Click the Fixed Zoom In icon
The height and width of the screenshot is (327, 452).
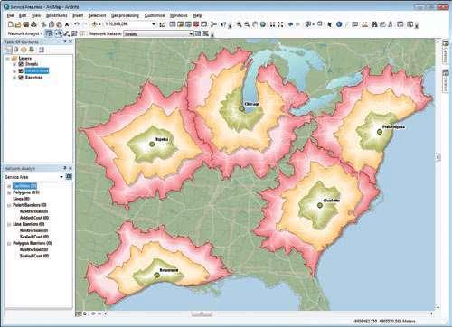click(272, 24)
